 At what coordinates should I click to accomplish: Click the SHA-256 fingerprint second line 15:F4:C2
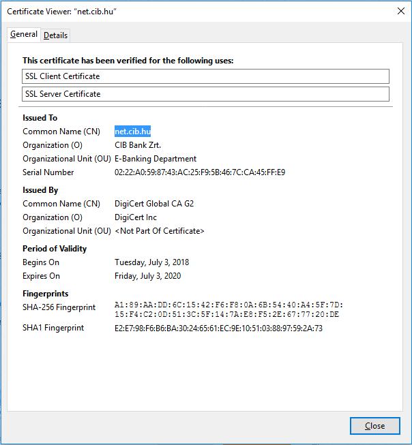226,314
